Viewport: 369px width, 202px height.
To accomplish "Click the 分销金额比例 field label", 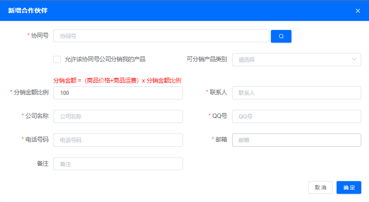I will pyautogui.click(x=31, y=93).
